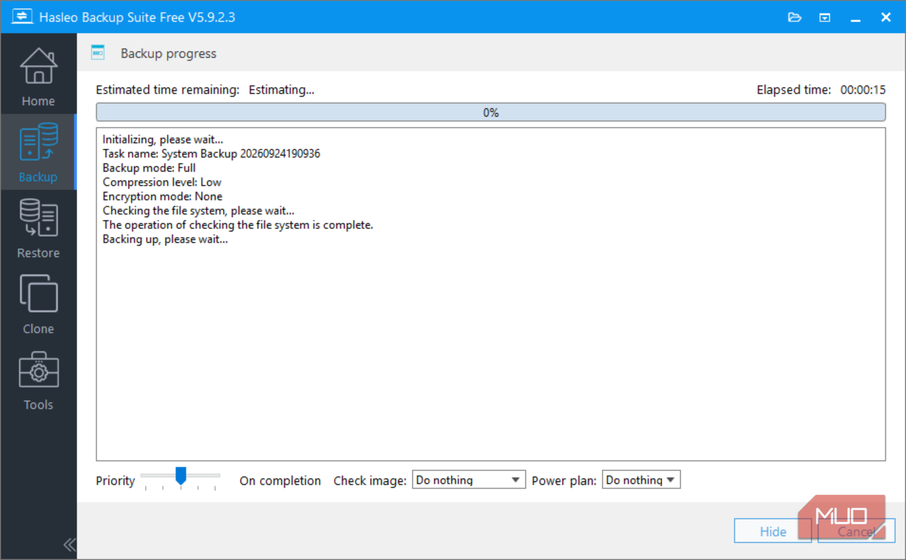906x560 pixels.
Task: Click the task name line in the log
Action: [x=211, y=154]
